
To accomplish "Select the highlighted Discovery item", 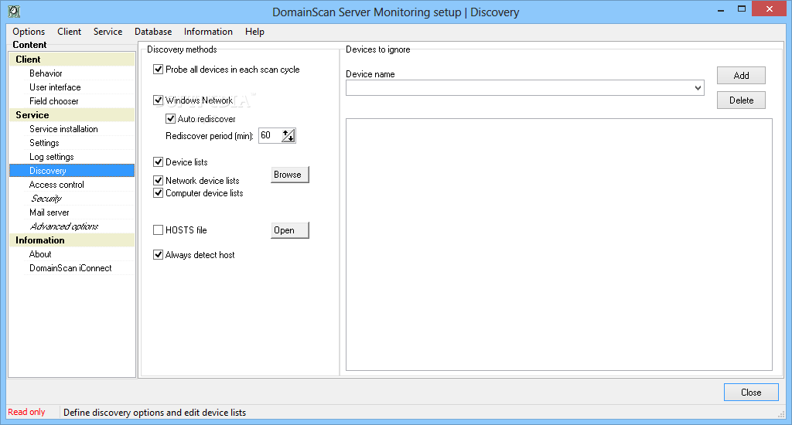I will pyautogui.click(x=72, y=171).
